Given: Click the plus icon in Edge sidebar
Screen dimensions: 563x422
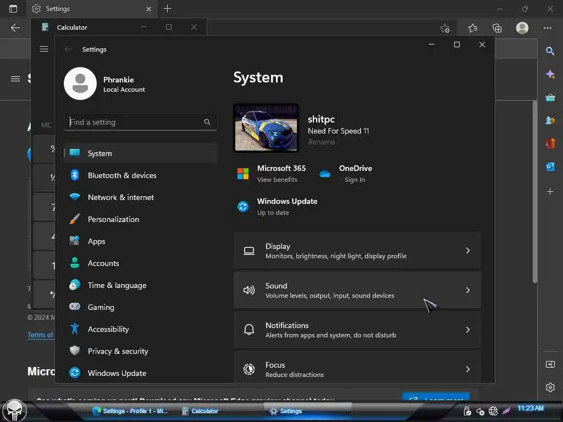Looking at the screenshot, I should point(550,191).
